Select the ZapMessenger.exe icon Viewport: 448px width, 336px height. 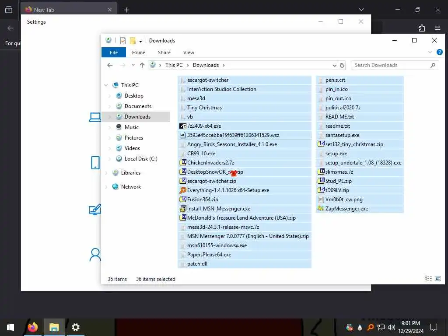(x=321, y=209)
